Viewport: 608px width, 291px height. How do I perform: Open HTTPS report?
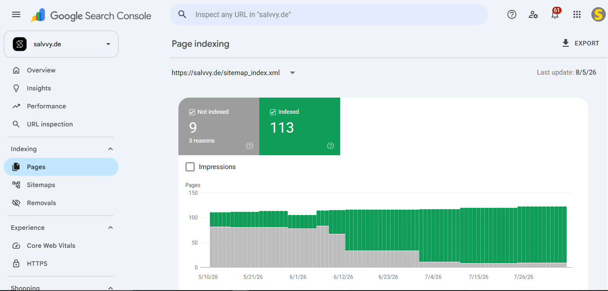61,264
